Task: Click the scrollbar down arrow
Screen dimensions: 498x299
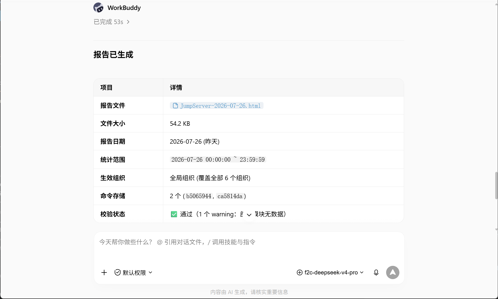Action: coord(496,229)
